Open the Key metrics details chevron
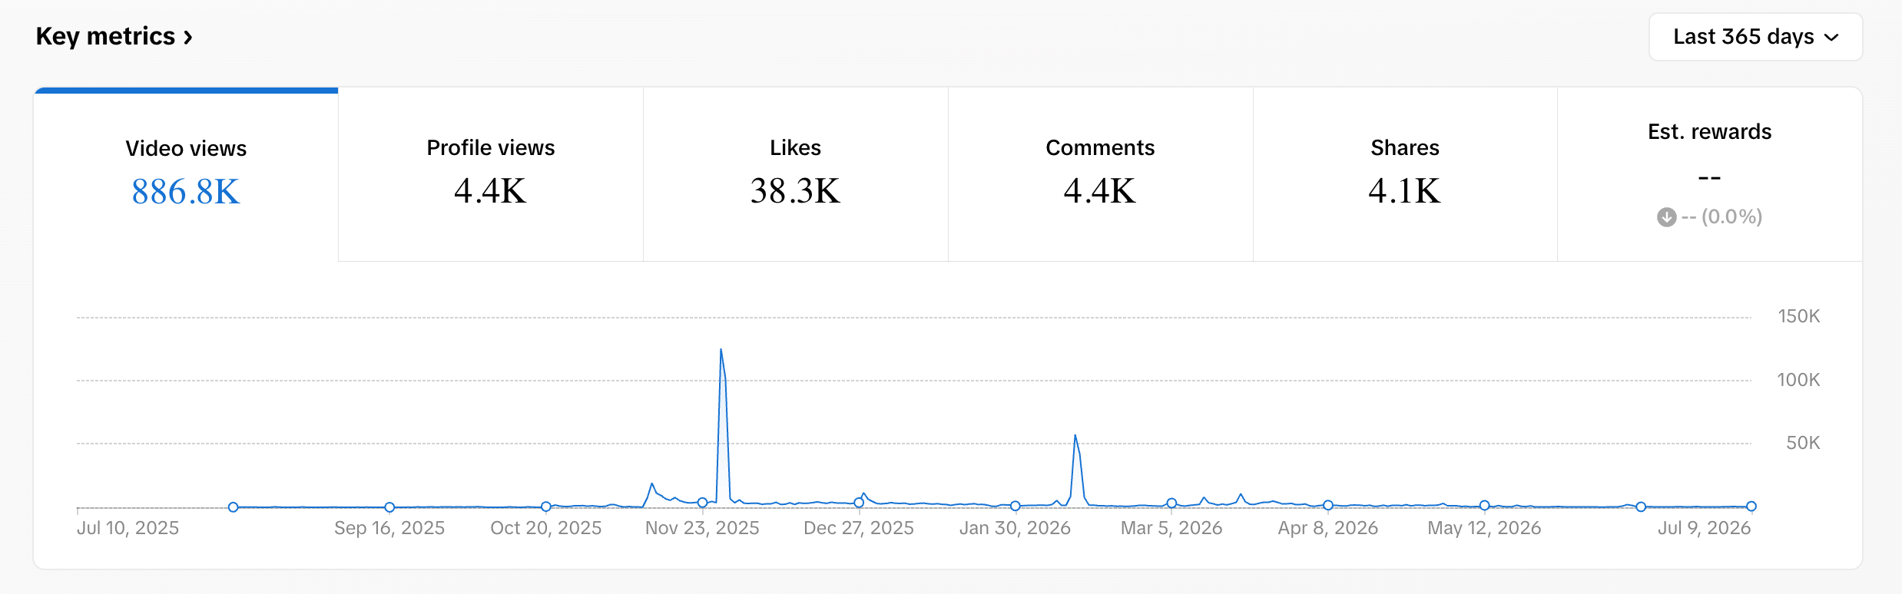The image size is (1902, 594). 188,37
